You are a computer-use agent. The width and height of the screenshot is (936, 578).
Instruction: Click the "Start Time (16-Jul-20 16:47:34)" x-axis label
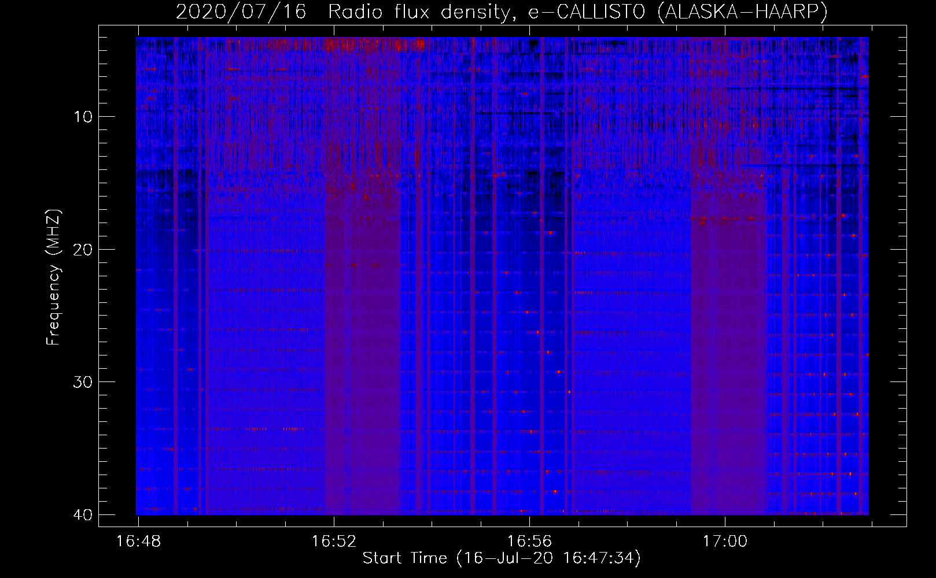pos(502,558)
